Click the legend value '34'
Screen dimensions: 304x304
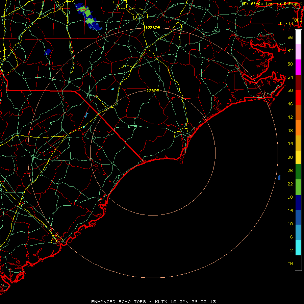290,144
